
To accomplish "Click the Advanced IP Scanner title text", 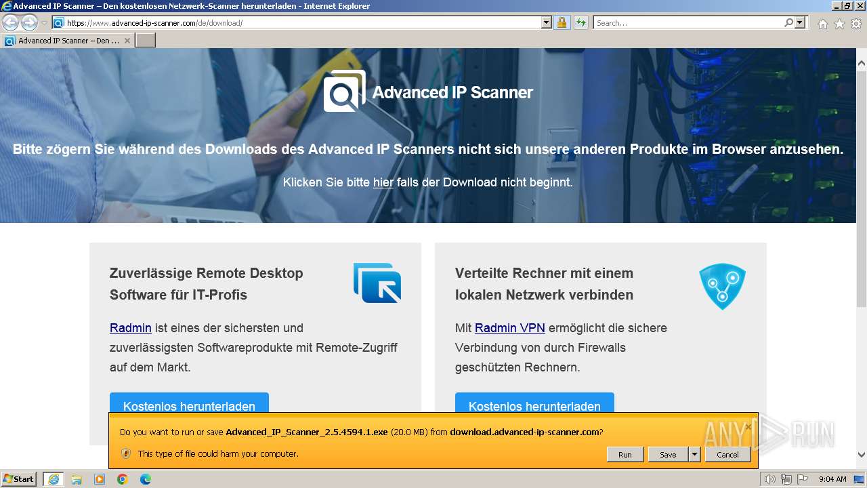I will tap(452, 92).
